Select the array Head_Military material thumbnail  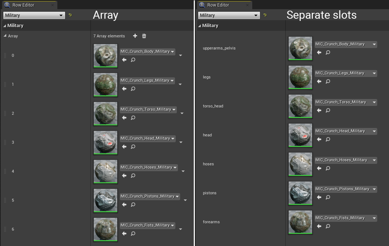pos(106,143)
